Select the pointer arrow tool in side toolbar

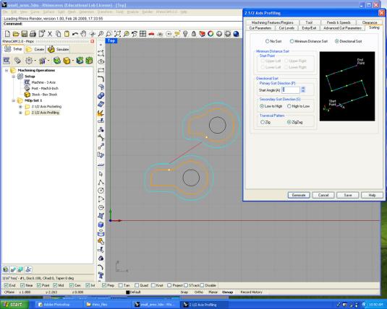coord(101,174)
